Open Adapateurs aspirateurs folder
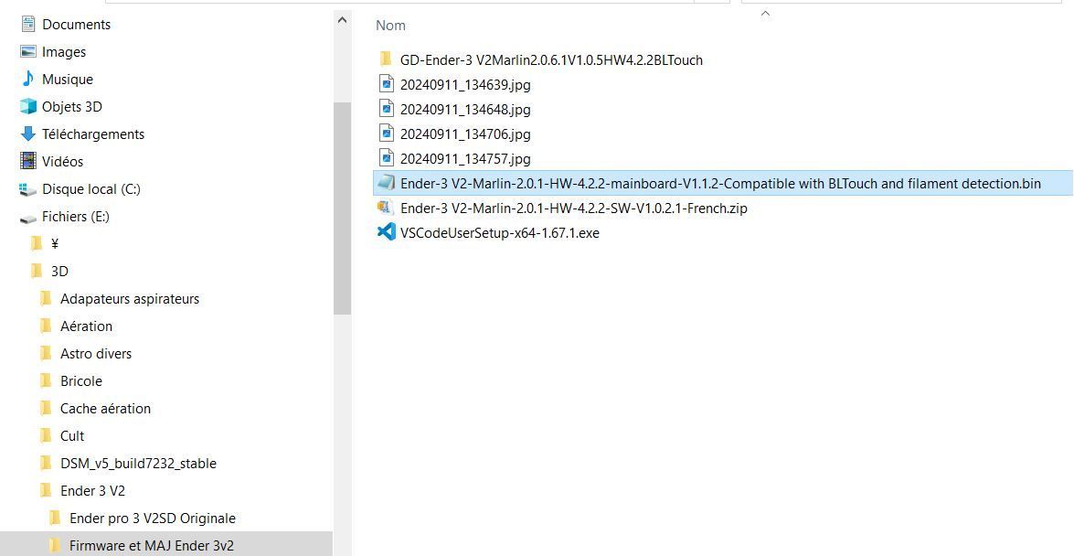The height and width of the screenshot is (556, 1074). [130, 298]
